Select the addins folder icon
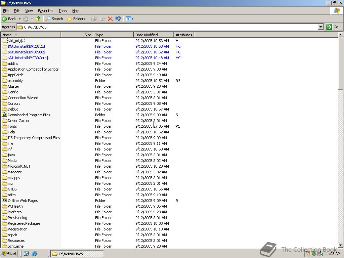 (x=5, y=63)
